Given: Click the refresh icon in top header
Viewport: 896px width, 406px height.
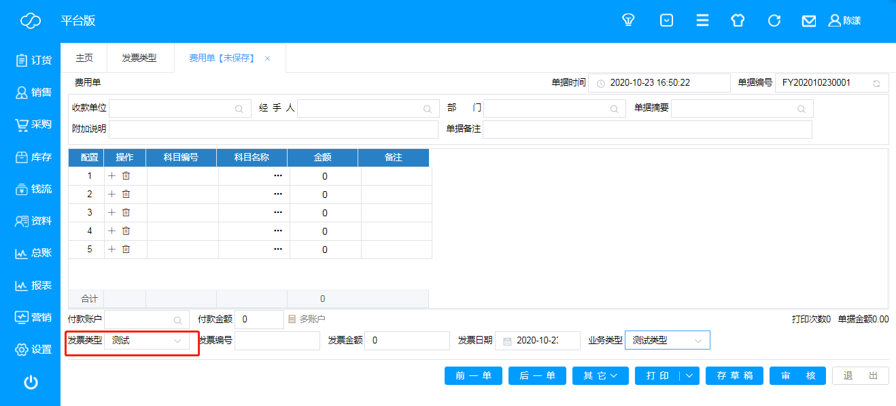Looking at the screenshot, I should tap(774, 20).
